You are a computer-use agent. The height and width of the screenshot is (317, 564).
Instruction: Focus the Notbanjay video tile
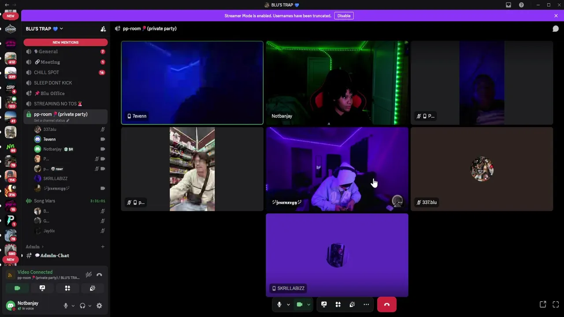click(x=337, y=83)
